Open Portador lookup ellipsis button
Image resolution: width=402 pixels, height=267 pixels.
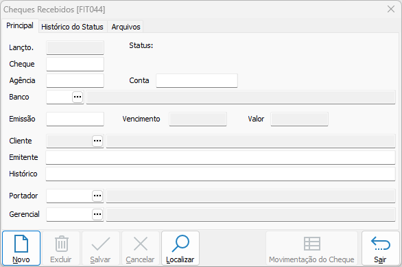tap(97, 196)
